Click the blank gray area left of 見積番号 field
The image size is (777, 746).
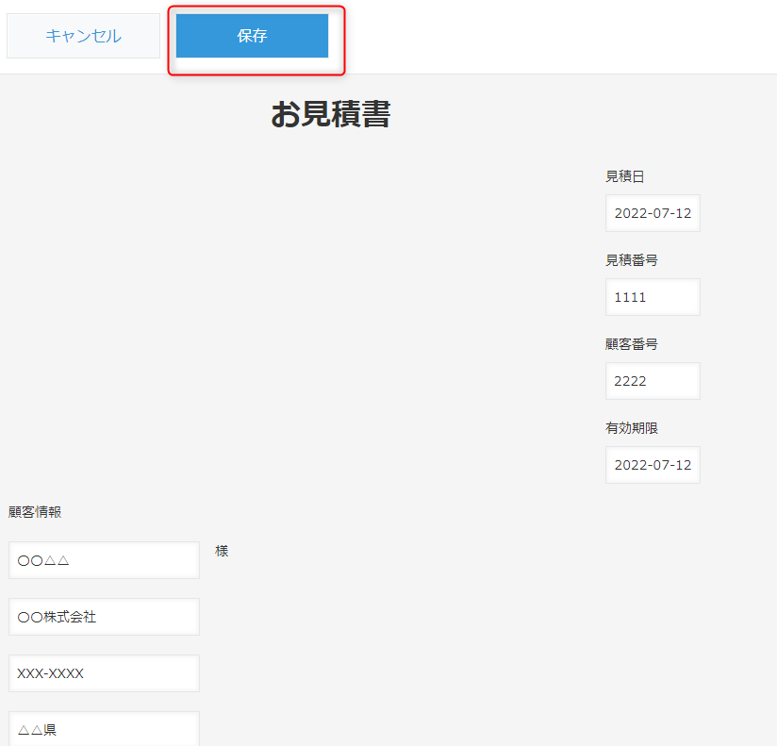pyautogui.click(x=377, y=297)
